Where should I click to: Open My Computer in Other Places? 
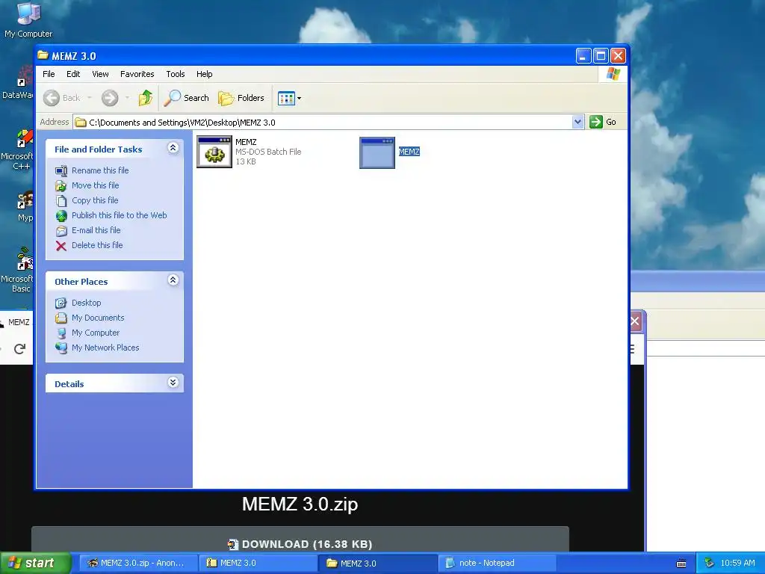[x=96, y=333]
